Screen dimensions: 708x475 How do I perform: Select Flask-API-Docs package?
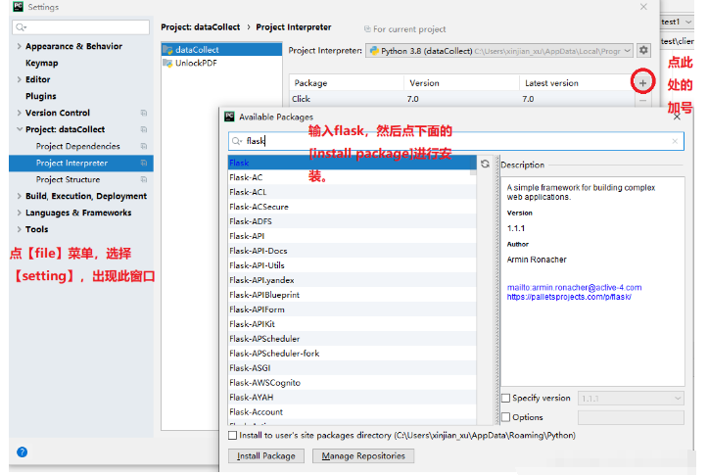coord(352,251)
